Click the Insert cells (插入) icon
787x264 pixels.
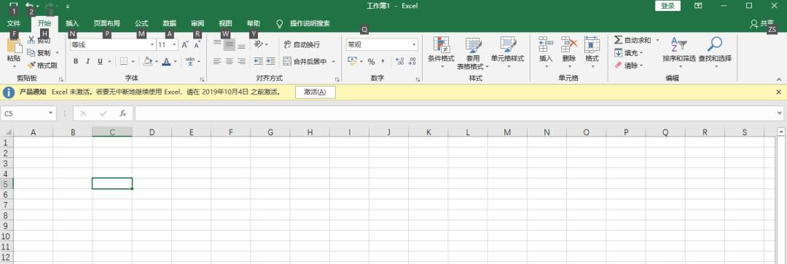[546, 44]
